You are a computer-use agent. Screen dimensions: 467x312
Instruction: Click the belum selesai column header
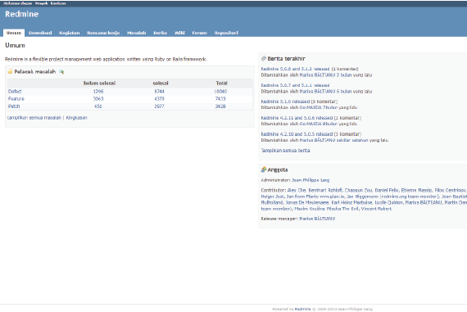tap(99, 83)
